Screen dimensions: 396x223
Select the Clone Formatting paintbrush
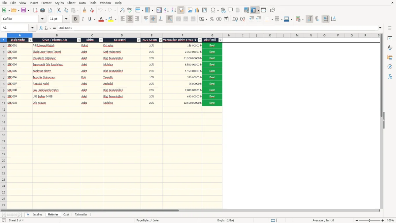pos(84,10)
